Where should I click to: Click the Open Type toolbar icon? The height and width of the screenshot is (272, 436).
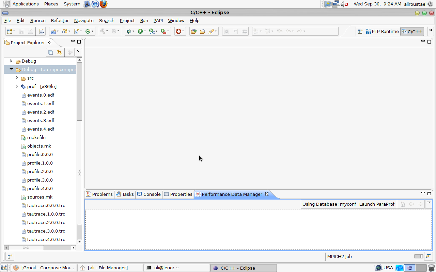(193, 31)
